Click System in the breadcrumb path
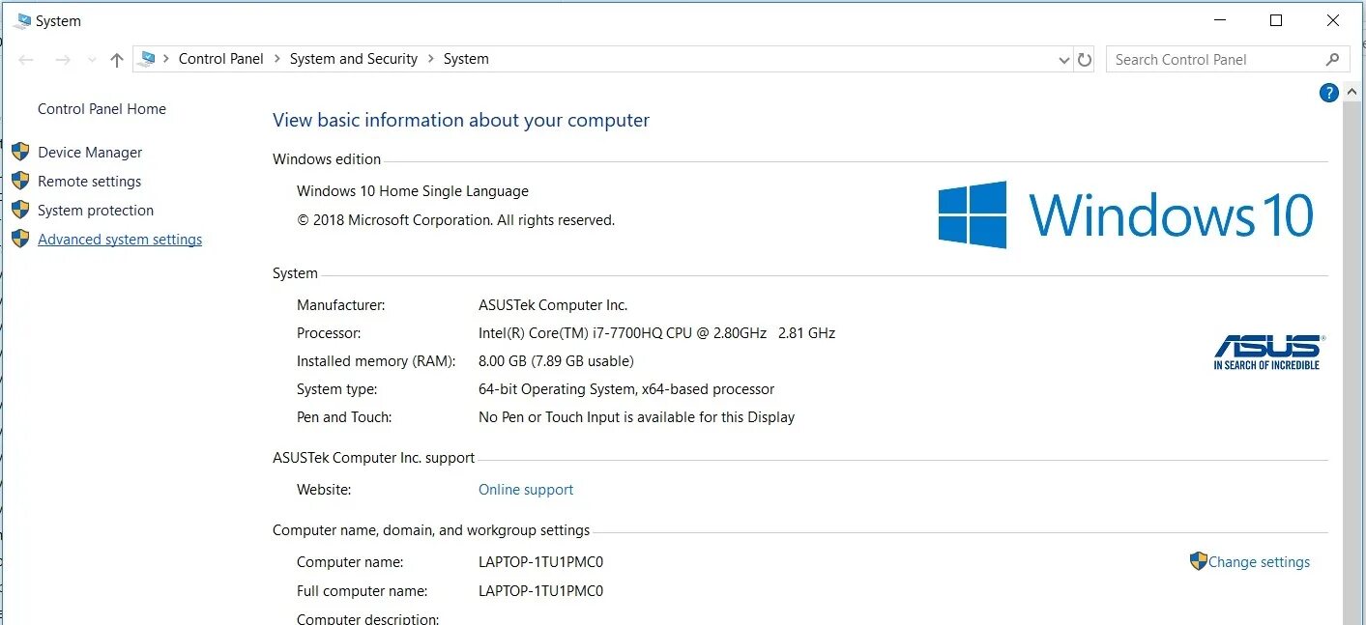This screenshot has width=1366, height=625. [x=466, y=59]
